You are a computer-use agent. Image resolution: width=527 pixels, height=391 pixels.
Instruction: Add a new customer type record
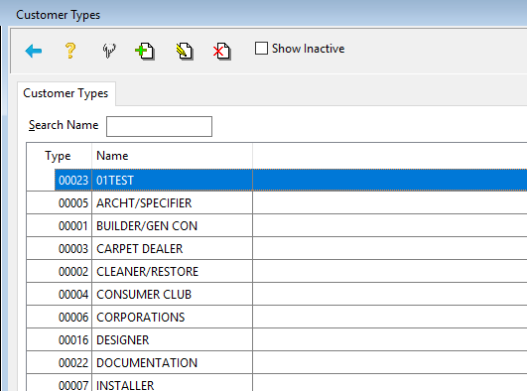point(145,52)
